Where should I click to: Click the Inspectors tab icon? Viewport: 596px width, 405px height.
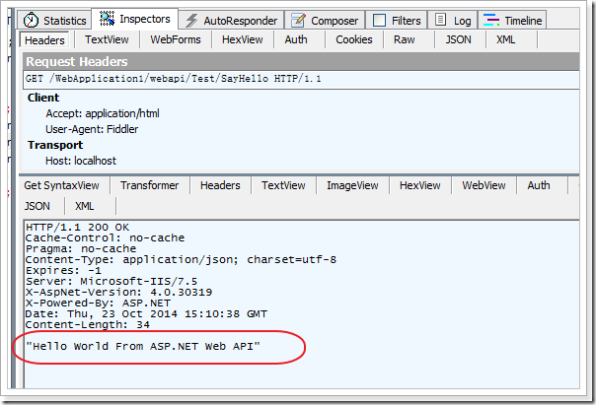click(107, 19)
